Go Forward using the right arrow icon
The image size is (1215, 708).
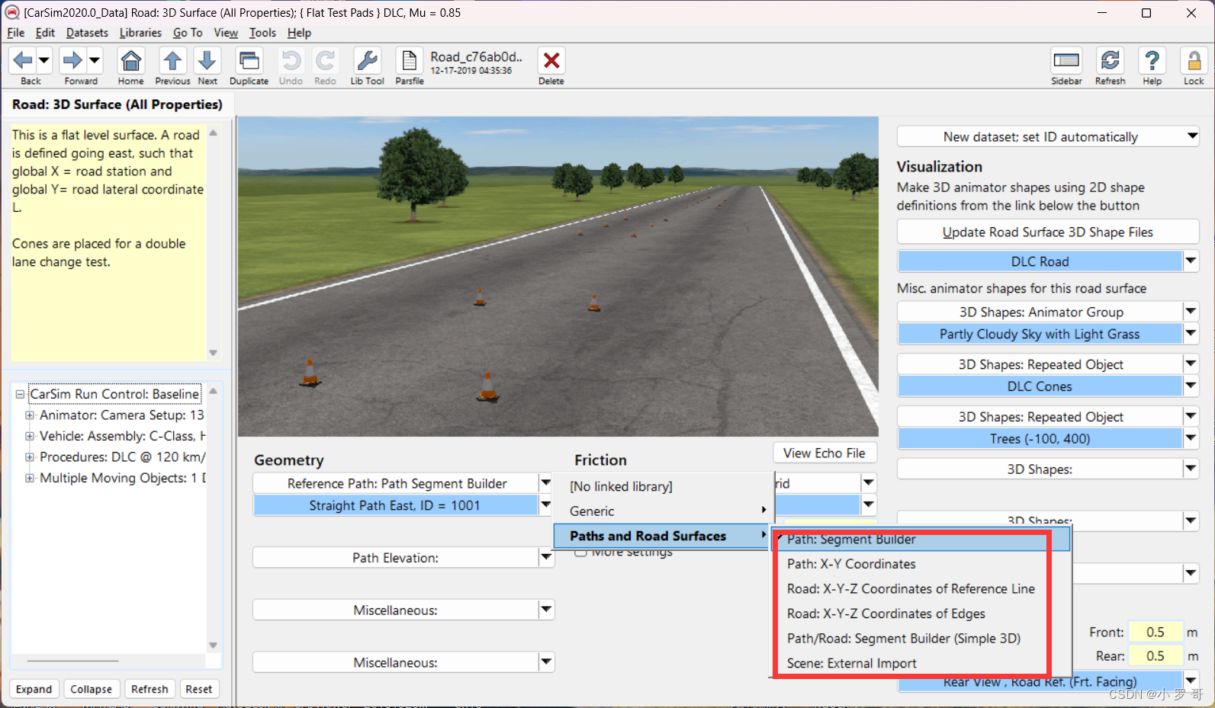tap(73, 60)
